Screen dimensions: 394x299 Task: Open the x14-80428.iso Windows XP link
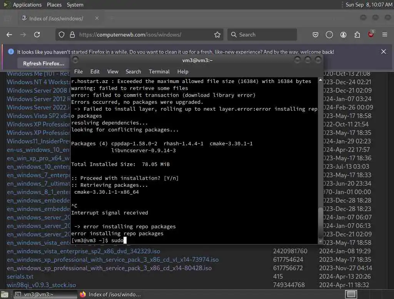109,268
